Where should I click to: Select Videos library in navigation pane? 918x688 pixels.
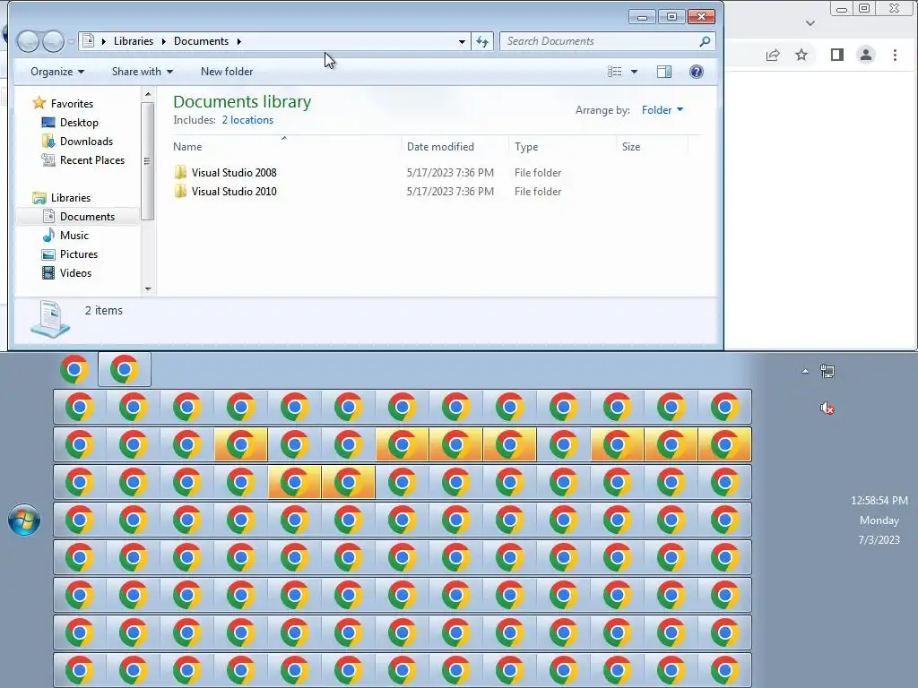click(75, 272)
